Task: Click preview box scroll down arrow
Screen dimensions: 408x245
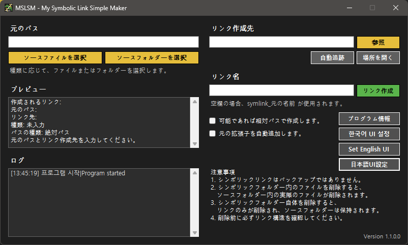Action: [x=195, y=143]
